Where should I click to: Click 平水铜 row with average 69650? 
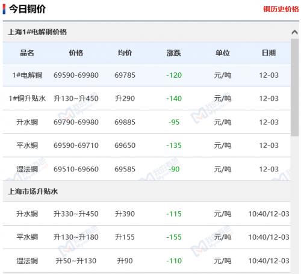[x=146, y=145]
